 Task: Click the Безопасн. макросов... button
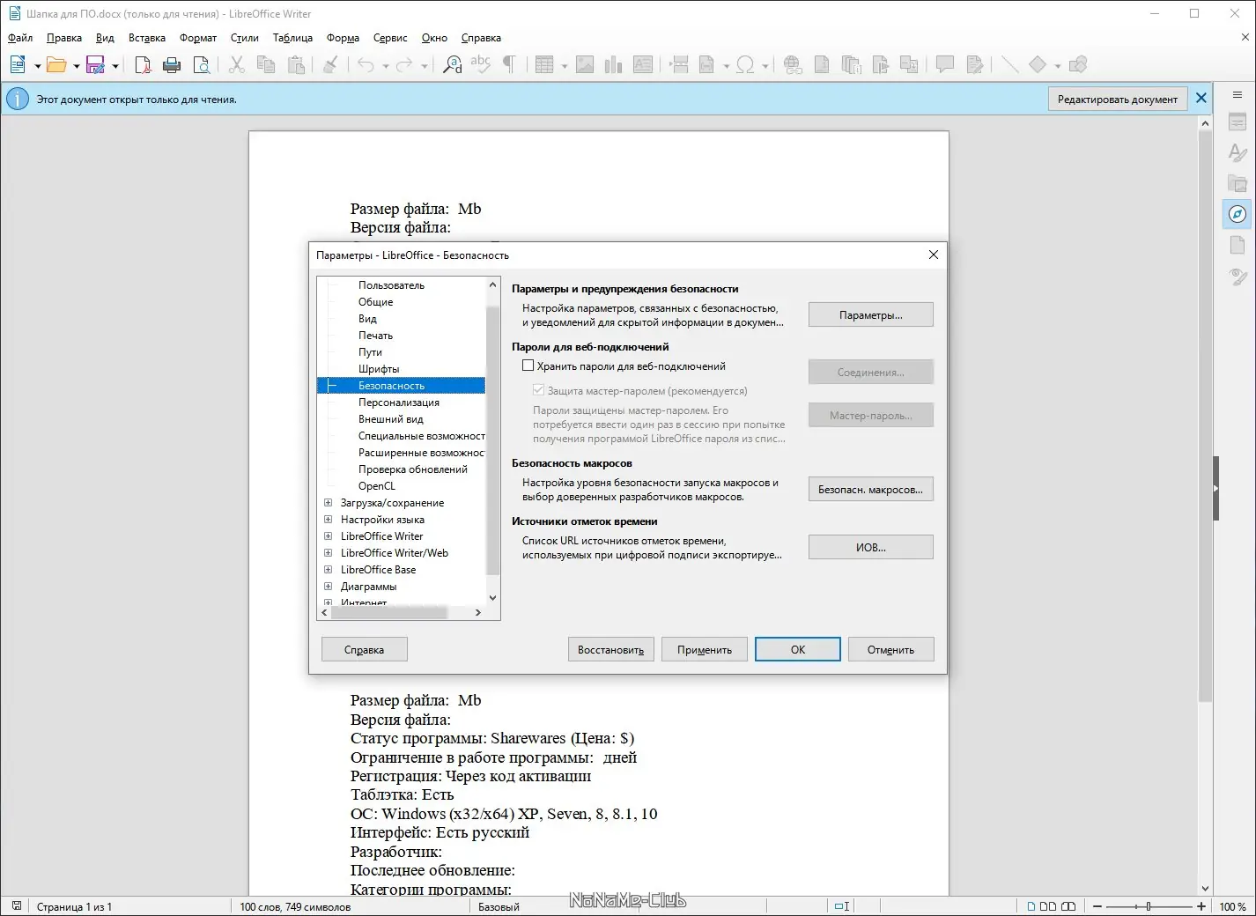pos(871,489)
